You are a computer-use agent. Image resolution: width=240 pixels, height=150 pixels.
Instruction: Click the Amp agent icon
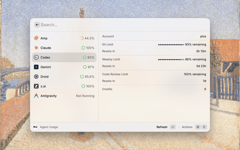[36, 38]
